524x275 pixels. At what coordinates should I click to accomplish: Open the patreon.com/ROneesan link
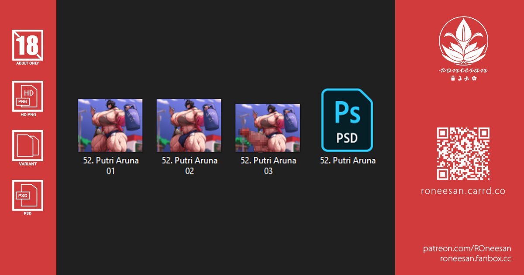click(x=467, y=248)
